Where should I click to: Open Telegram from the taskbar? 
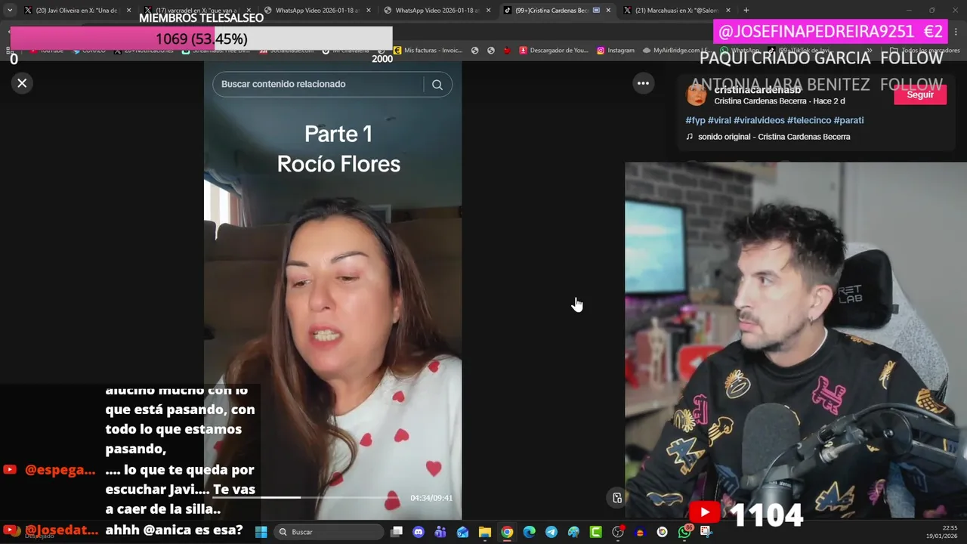point(551,532)
